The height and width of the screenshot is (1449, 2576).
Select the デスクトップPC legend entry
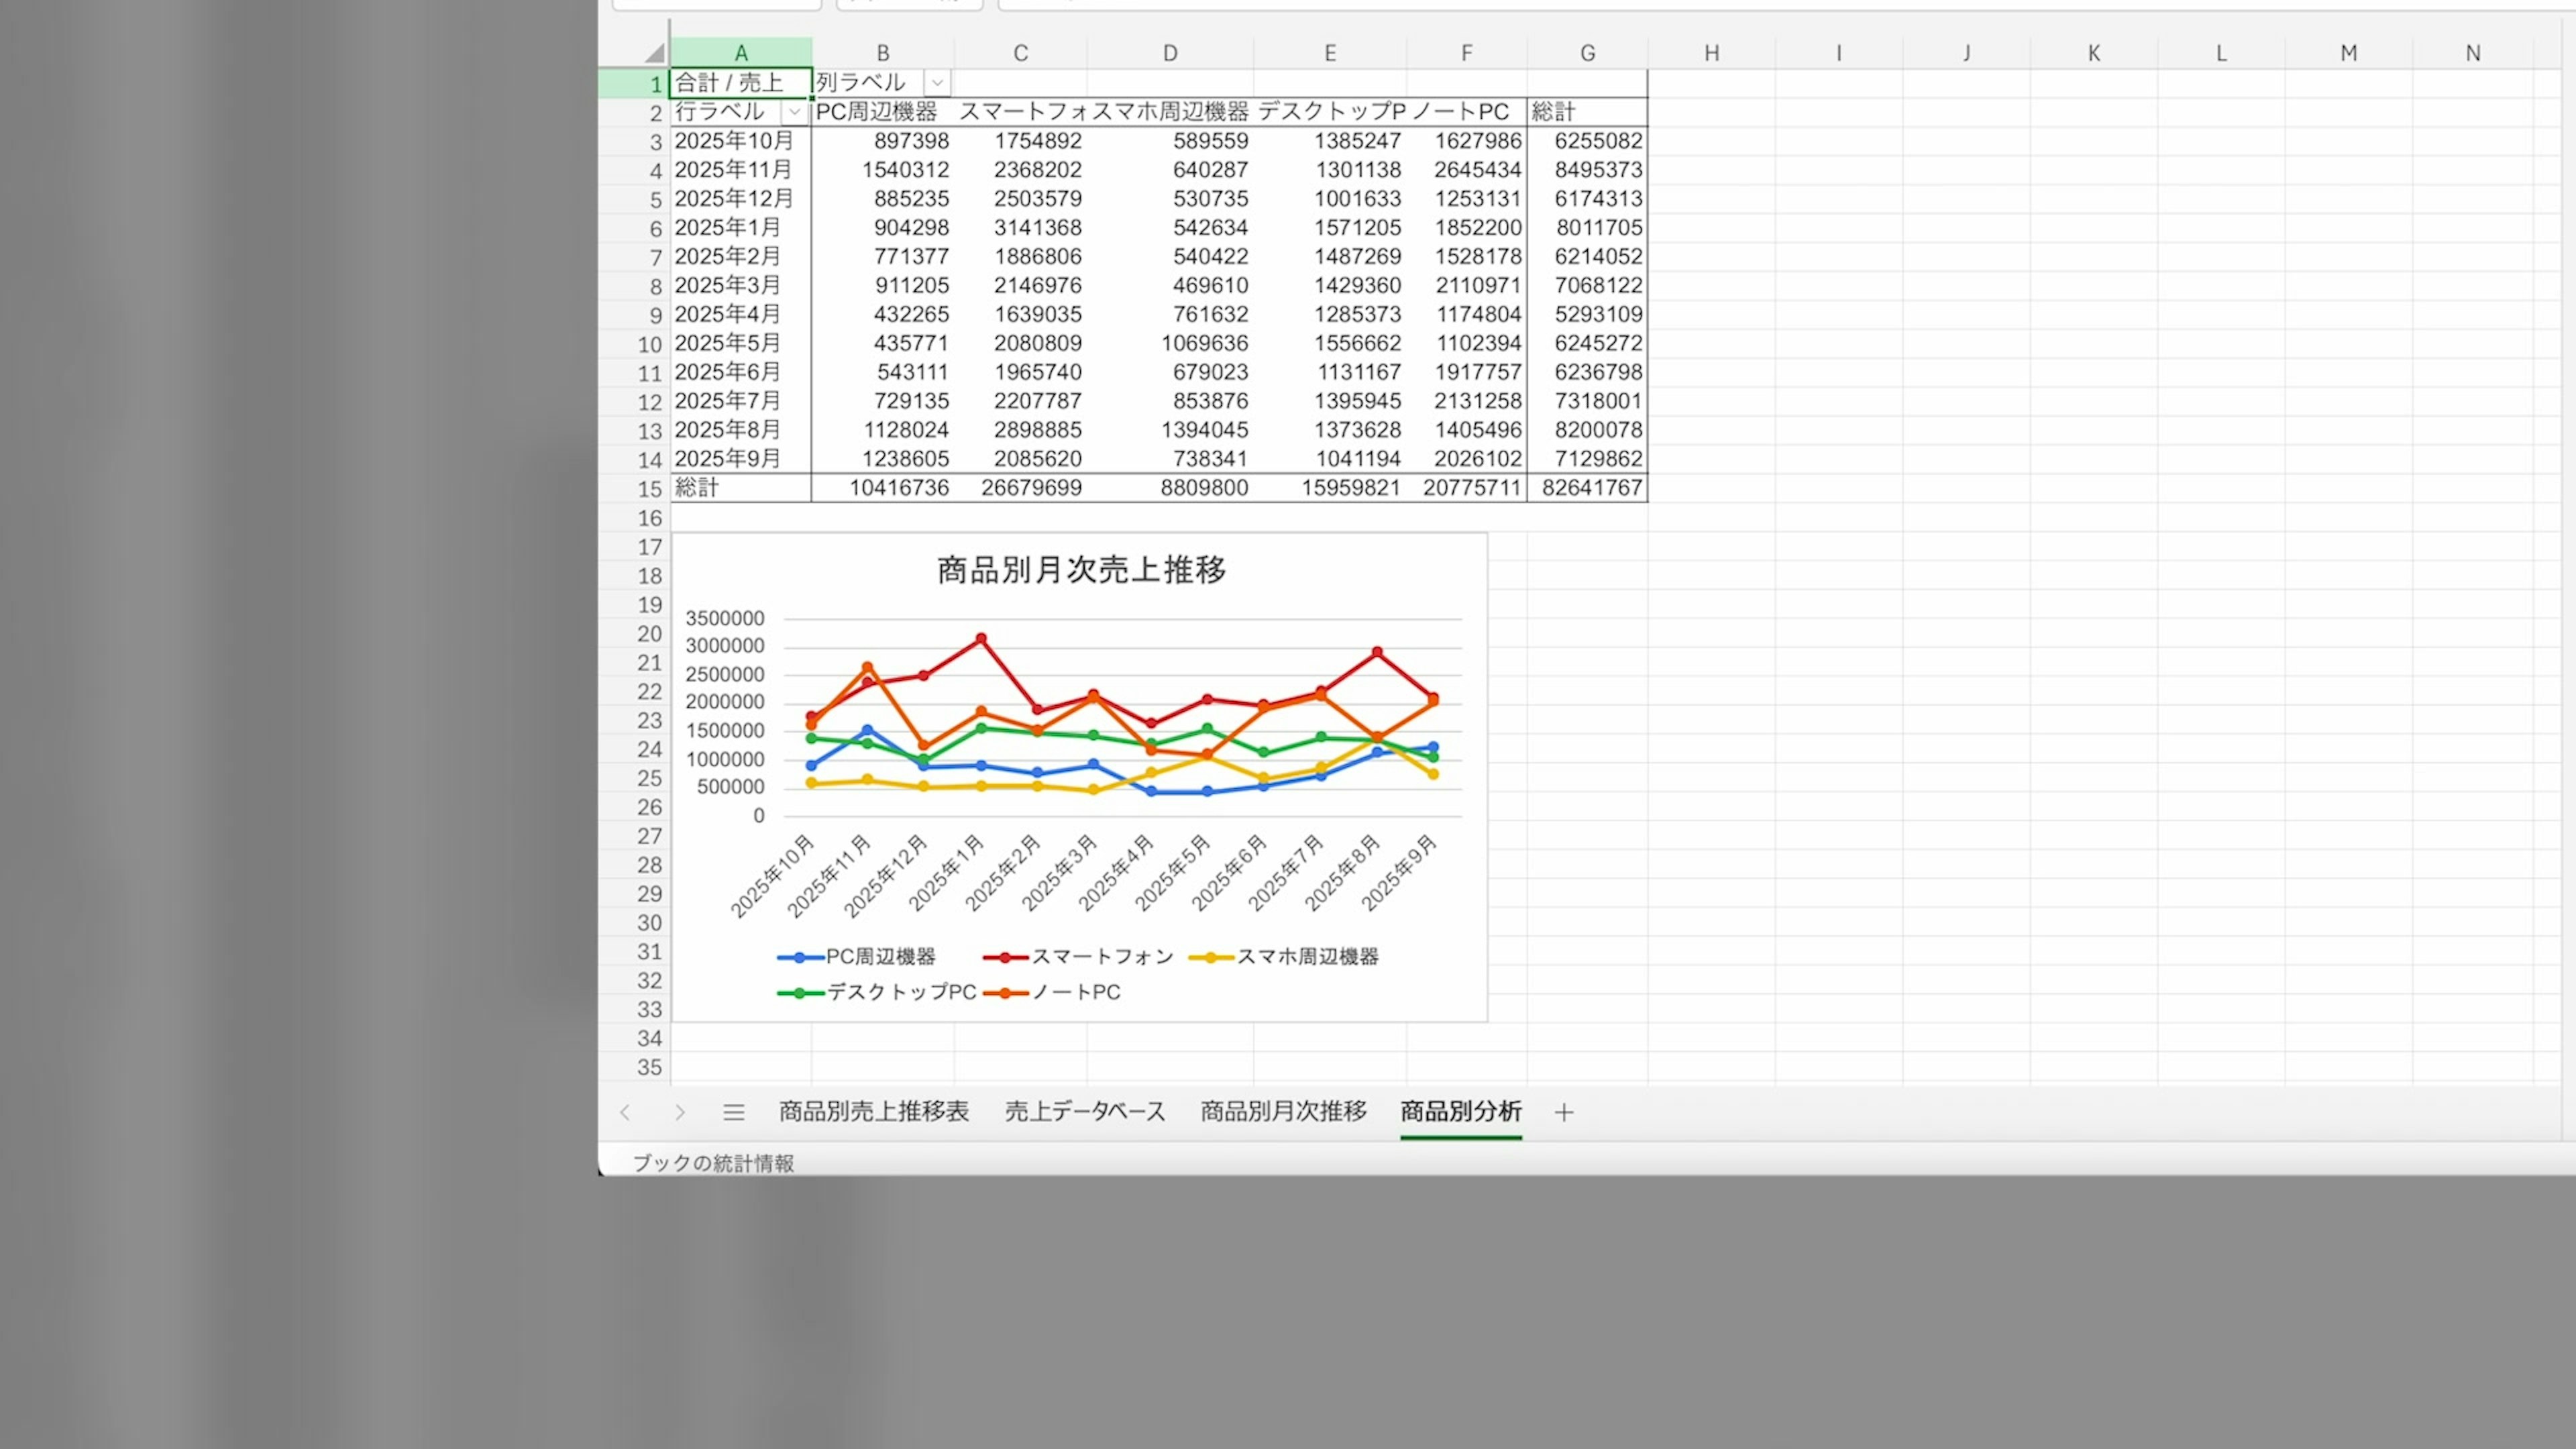pyautogui.click(x=901, y=992)
